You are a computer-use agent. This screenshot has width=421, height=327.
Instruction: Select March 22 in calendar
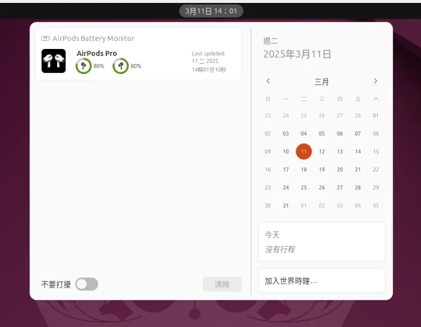(376, 170)
